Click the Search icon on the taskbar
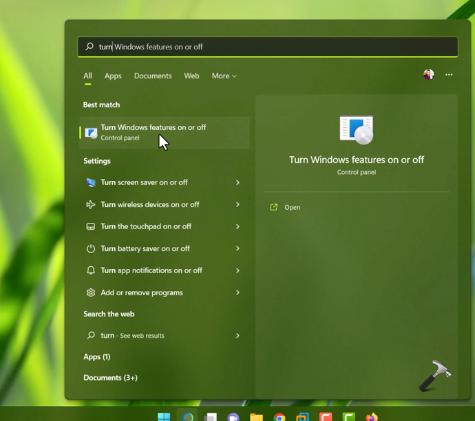The width and height of the screenshot is (475, 421). point(188,417)
